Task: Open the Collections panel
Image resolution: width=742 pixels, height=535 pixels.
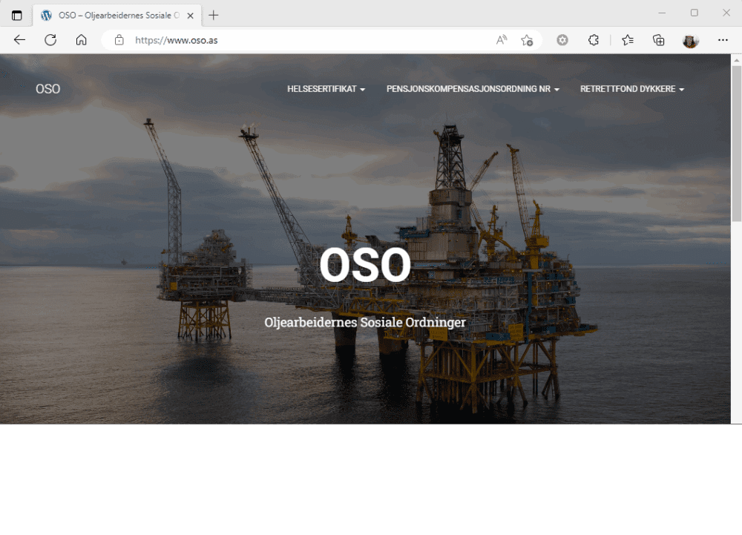Action: point(659,40)
